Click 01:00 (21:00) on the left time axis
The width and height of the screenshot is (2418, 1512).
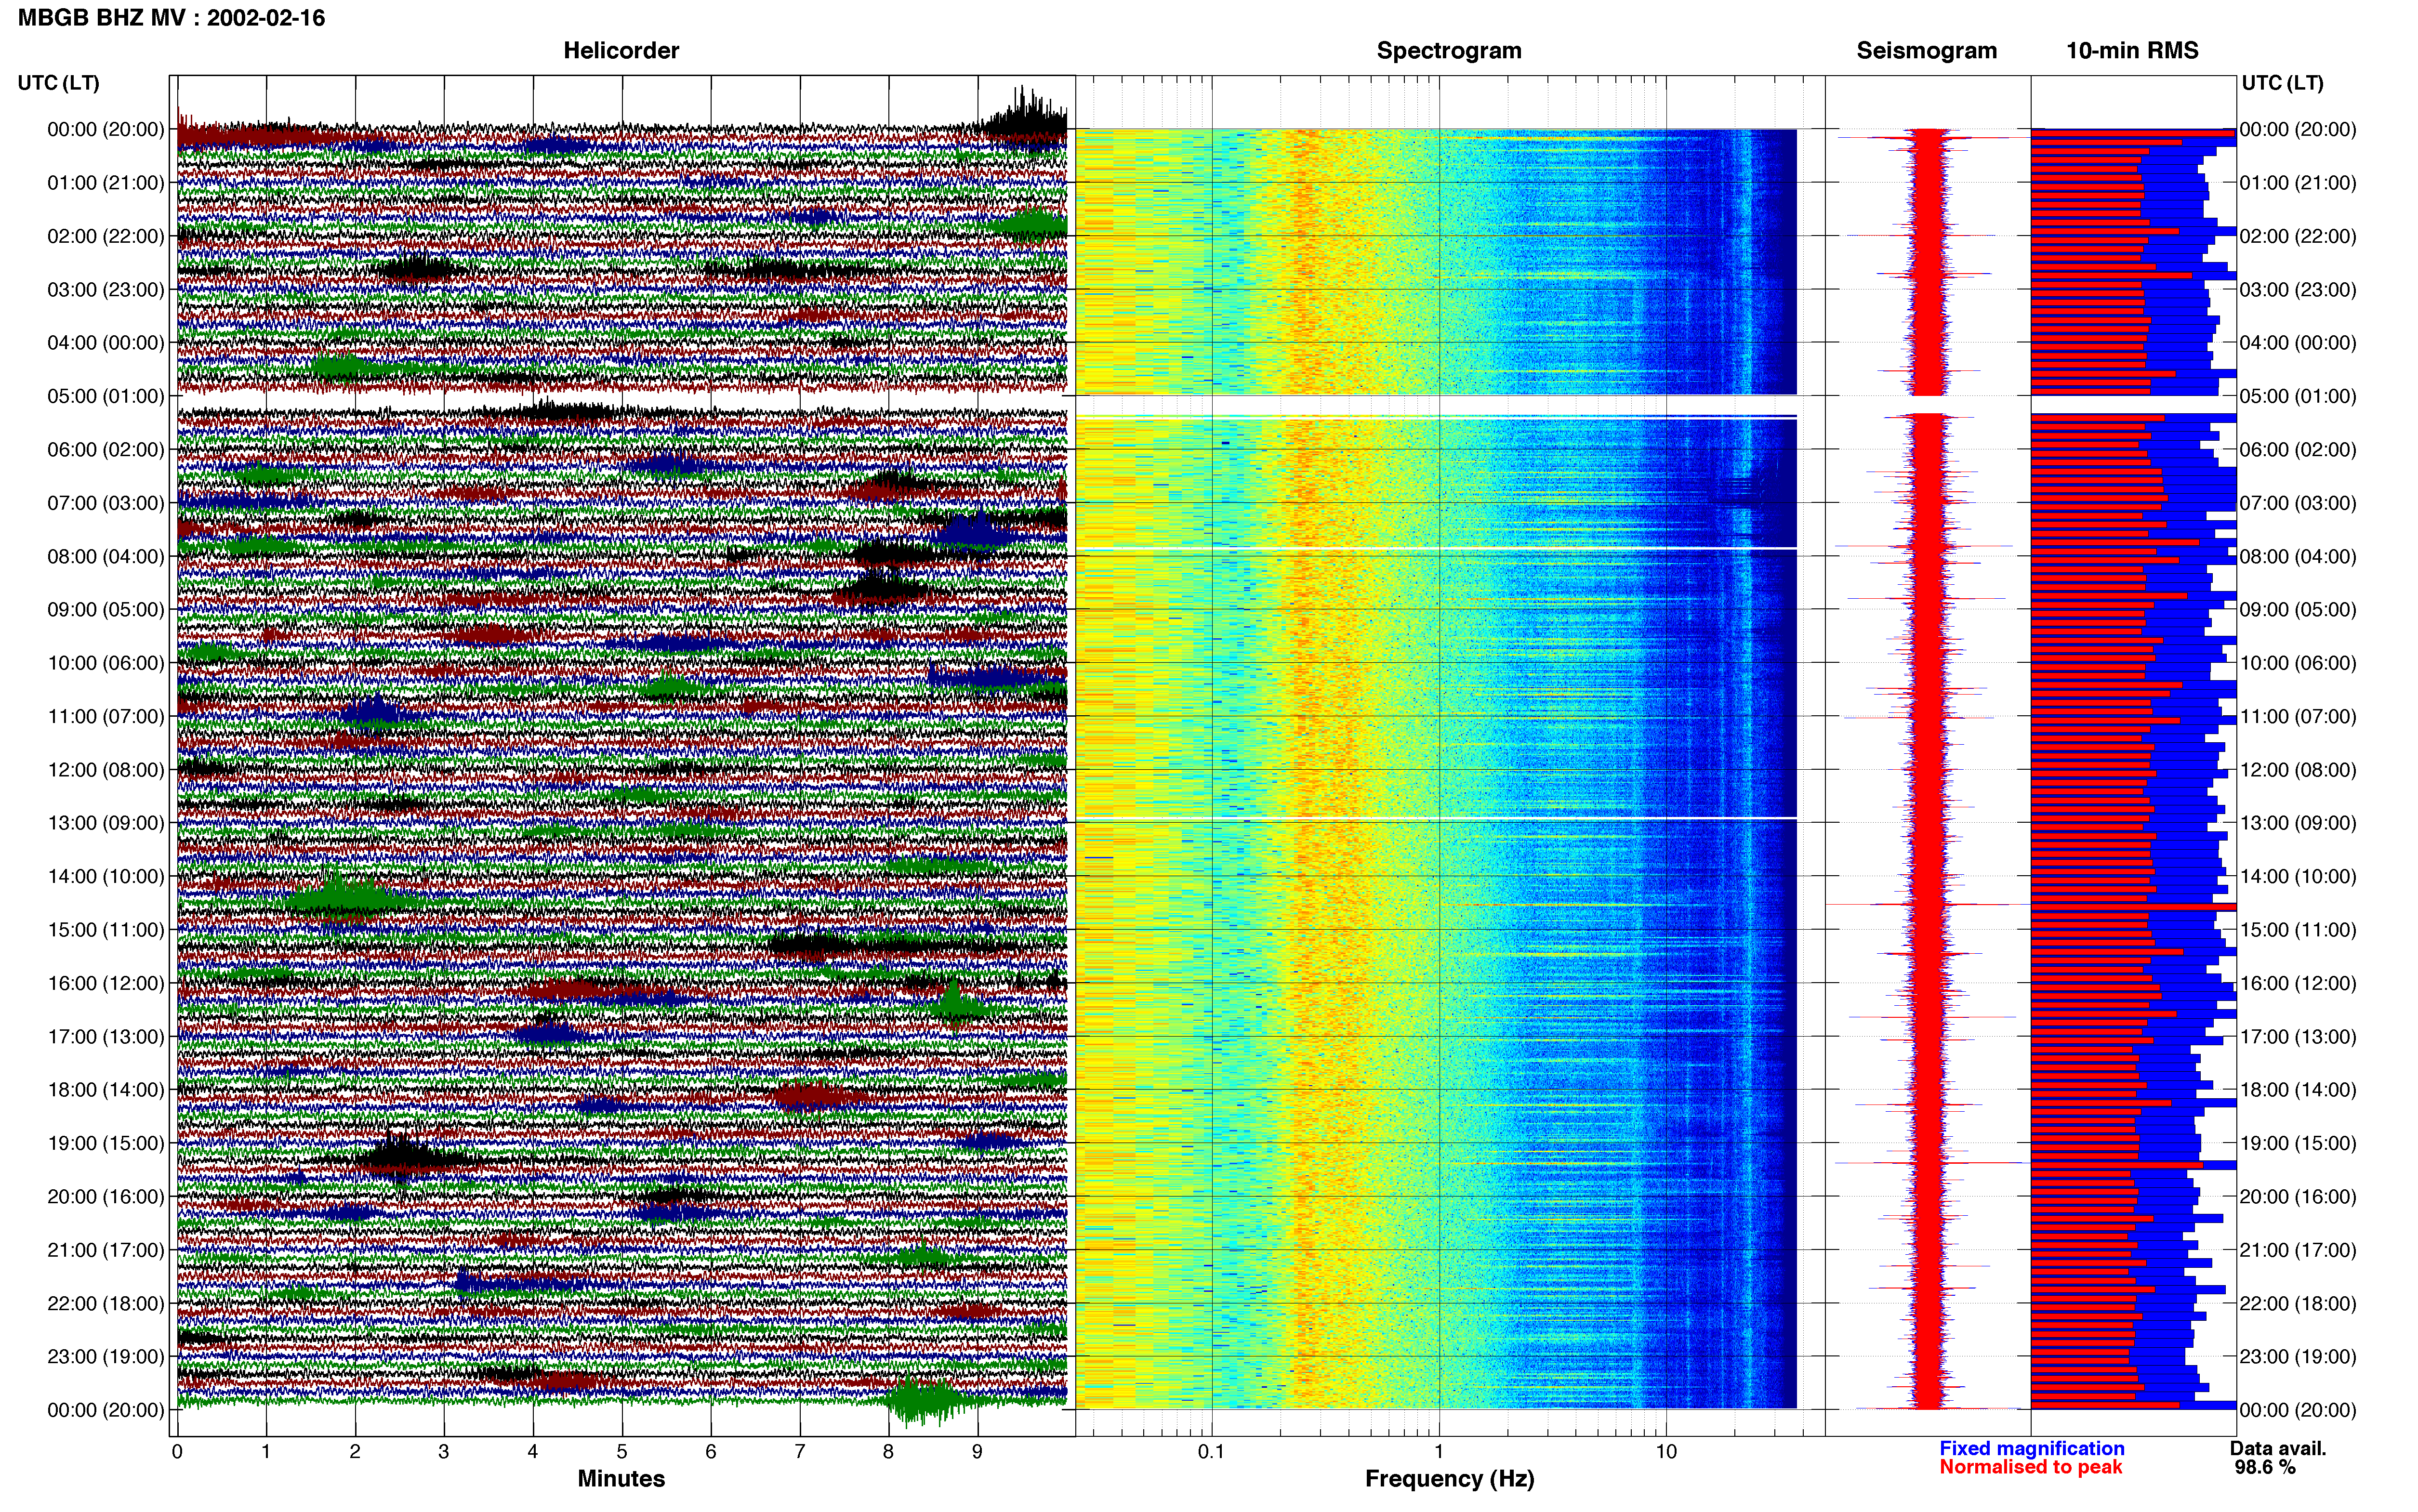(106, 183)
